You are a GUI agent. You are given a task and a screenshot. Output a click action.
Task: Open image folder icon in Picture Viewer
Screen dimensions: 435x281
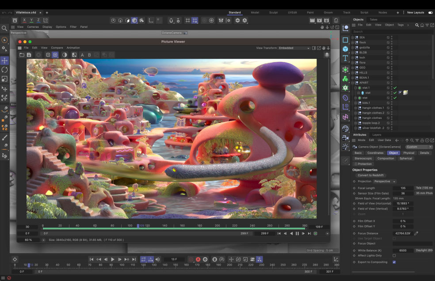click(x=22, y=55)
